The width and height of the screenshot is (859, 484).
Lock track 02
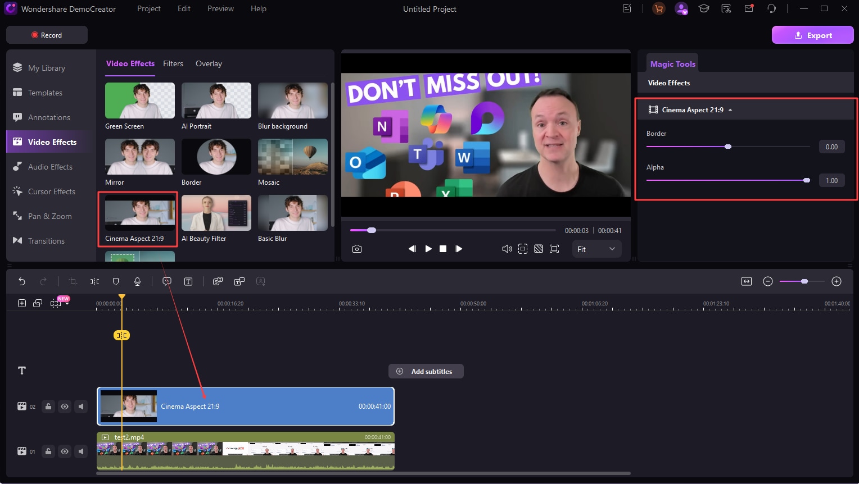pyautogui.click(x=48, y=407)
